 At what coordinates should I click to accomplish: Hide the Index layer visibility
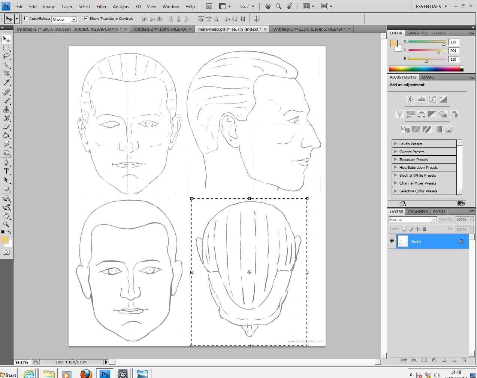point(392,241)
